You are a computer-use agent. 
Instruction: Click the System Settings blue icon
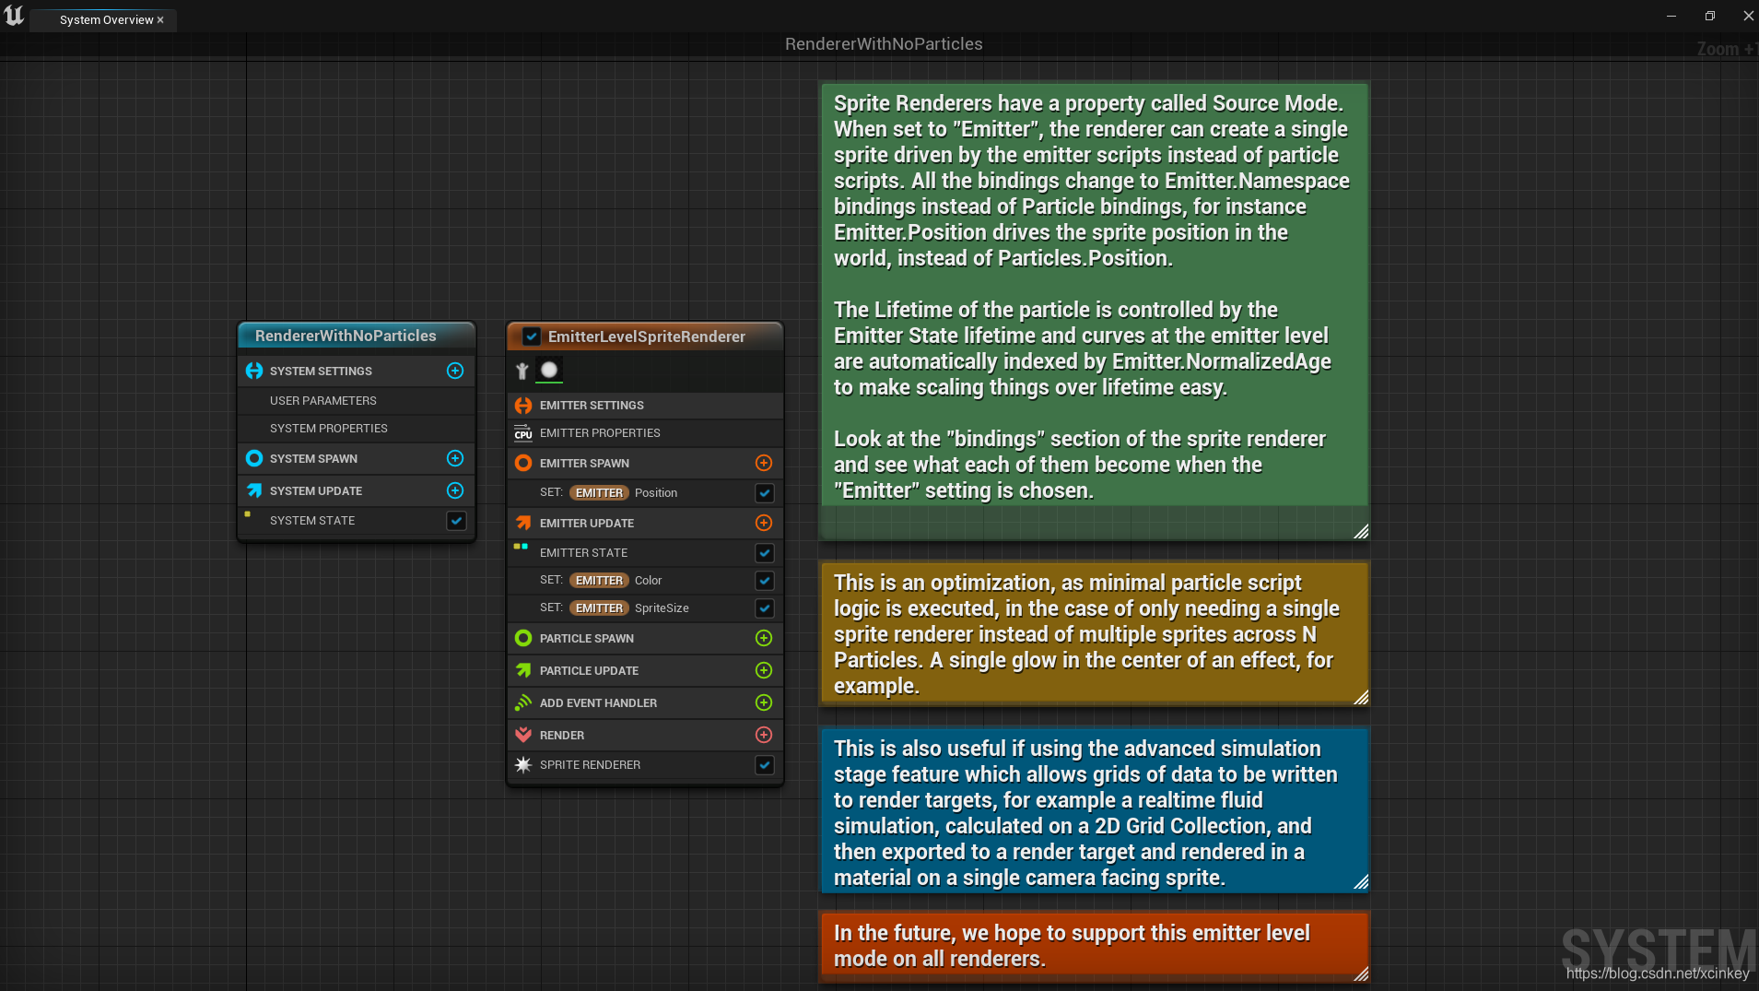click(254, 371)
